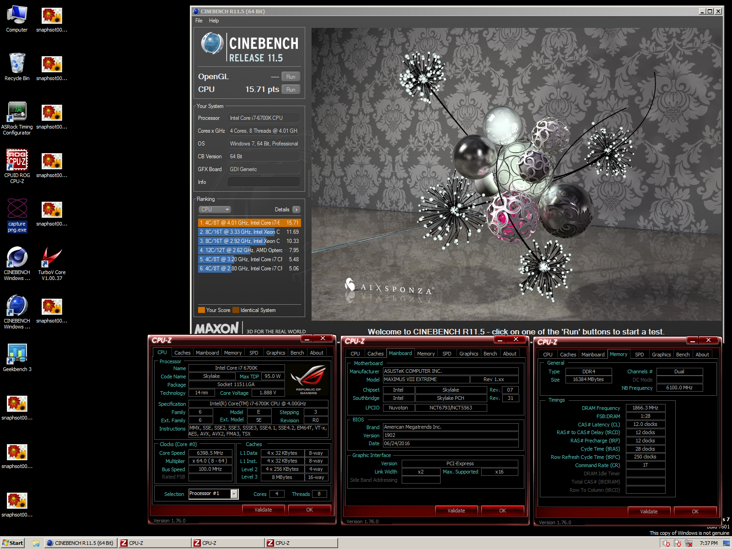The width and height of the screenshot is (732, 549).
Task: Open snapshot00 file beside ASRock Timing Configurator
Action: (x=52, y=116)
